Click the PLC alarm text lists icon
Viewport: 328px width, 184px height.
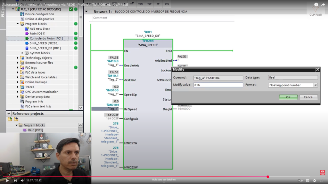(x=22, y=106)
